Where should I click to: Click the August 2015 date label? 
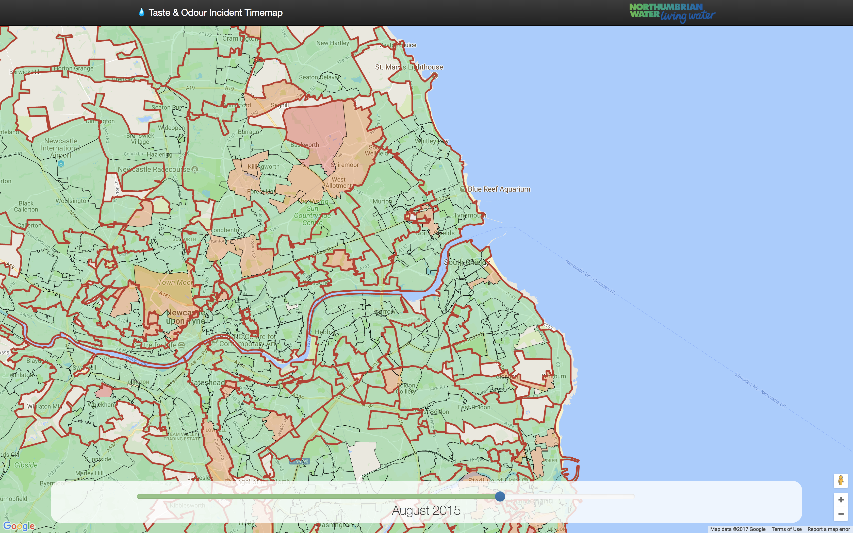pyautogui.click(x=426, y=510)
